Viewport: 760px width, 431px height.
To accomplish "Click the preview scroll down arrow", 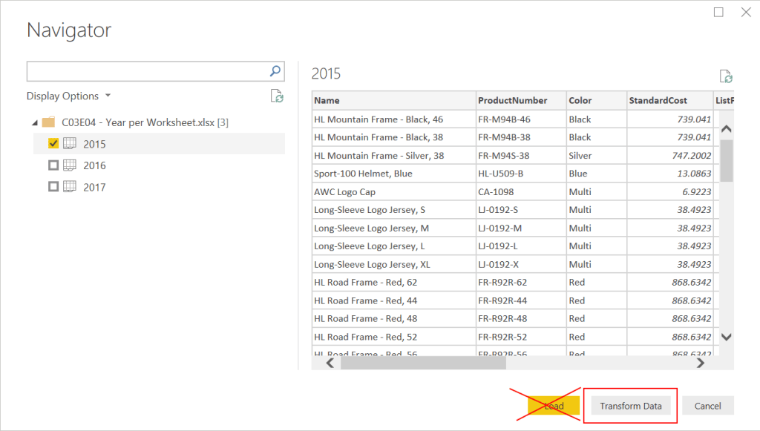I will (x=726, y=337).
